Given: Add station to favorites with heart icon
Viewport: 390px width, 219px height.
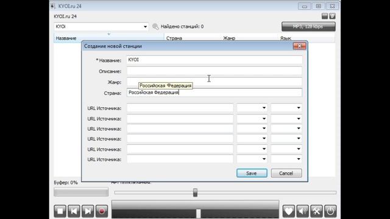Looking at the screenshot, I should [x=288, y=211].
